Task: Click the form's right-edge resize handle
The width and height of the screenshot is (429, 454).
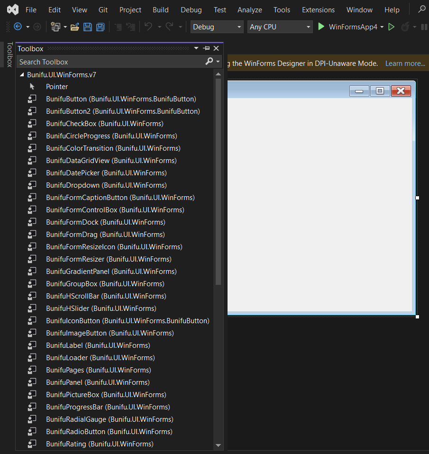Action: click(x=418, y=198)
